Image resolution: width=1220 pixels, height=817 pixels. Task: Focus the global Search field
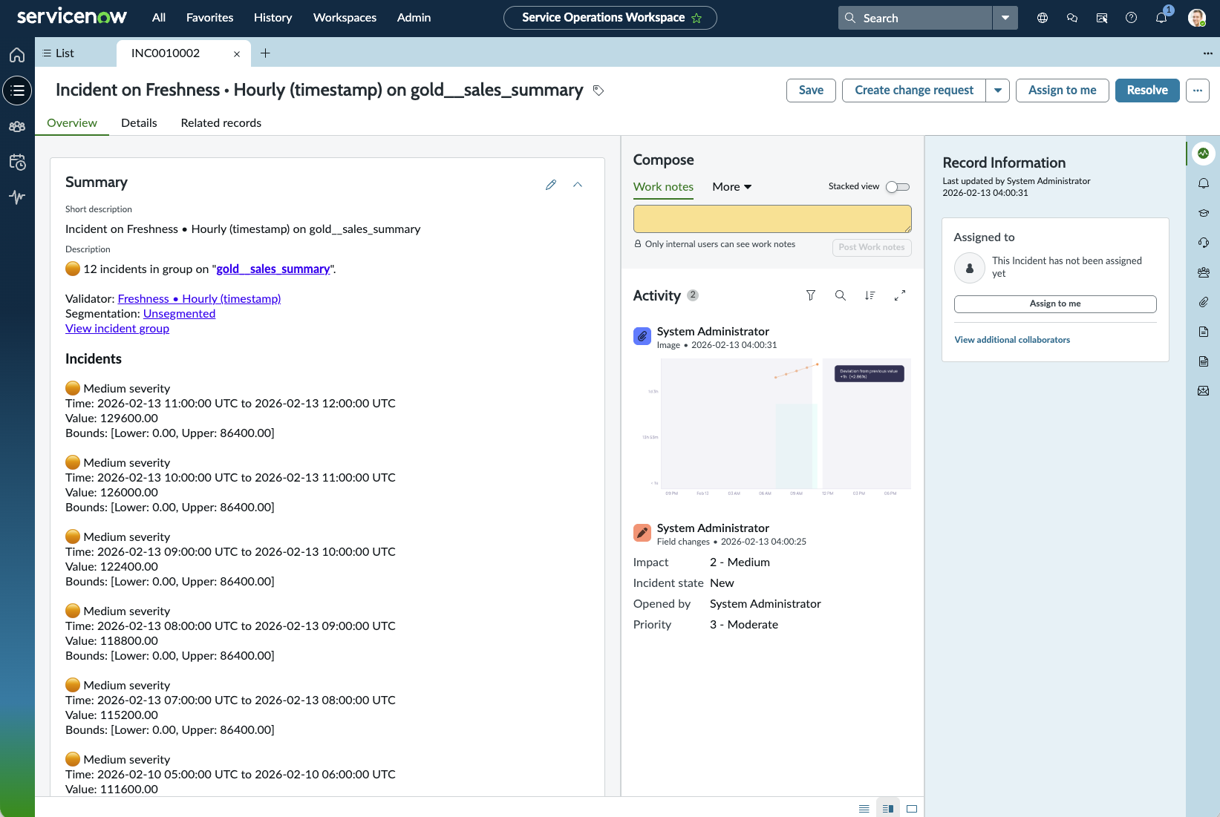tap(915, 18)
